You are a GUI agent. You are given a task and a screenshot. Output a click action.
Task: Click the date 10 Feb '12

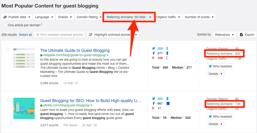point(71,83)
